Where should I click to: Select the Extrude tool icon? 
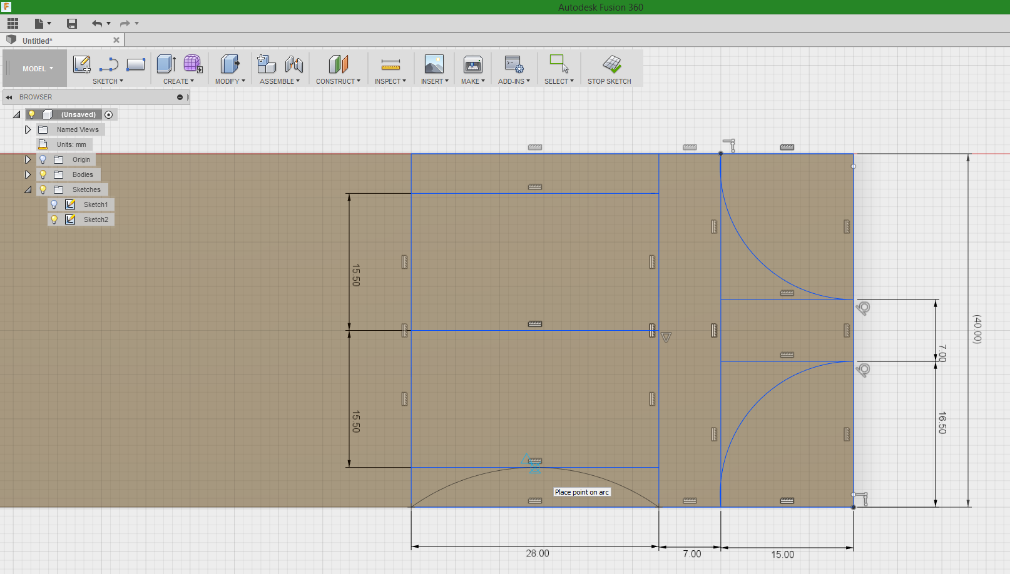click(x=166, y=64)
